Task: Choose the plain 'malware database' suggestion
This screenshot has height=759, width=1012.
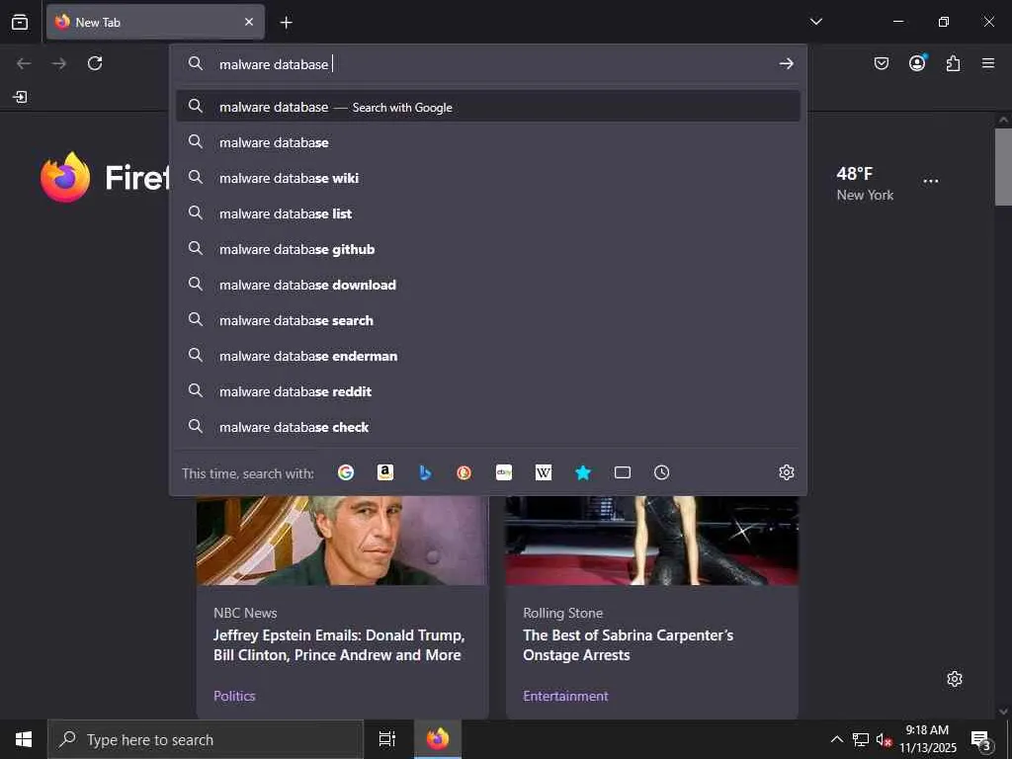Action: click(x=488, y=142)
